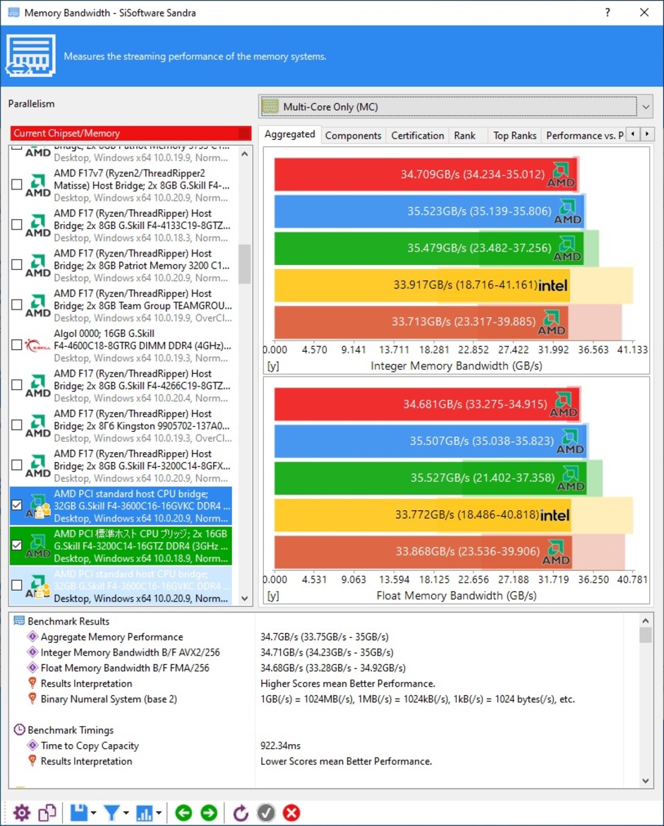Uncheck the green F4-3200C14-16GTZ result
The width and height of the screenshot is (664, 826).
17,545
